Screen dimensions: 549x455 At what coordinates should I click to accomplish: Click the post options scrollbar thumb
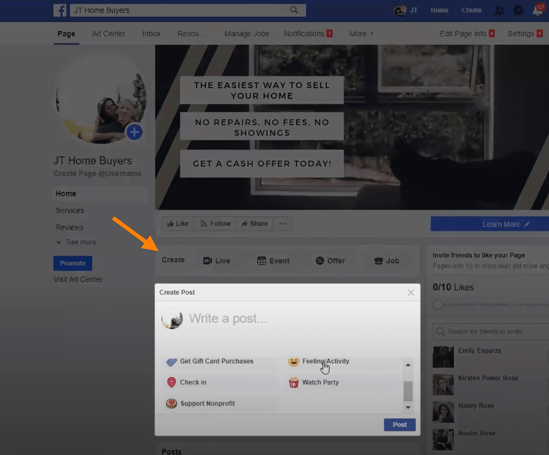[x=408, y=391]
